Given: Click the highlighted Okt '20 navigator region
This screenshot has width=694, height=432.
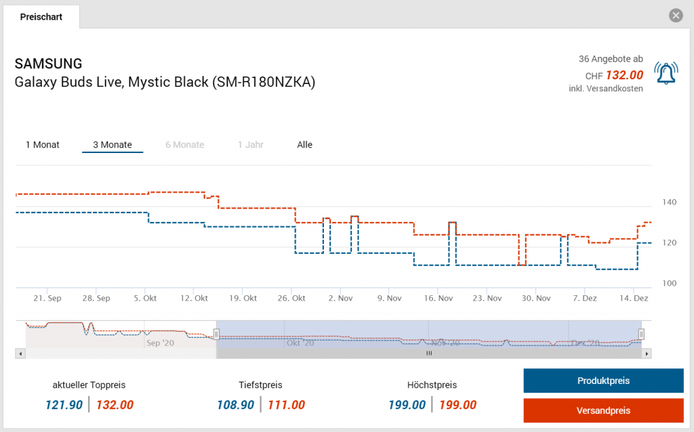Looking at the screenshot, I should coord(300,343).
